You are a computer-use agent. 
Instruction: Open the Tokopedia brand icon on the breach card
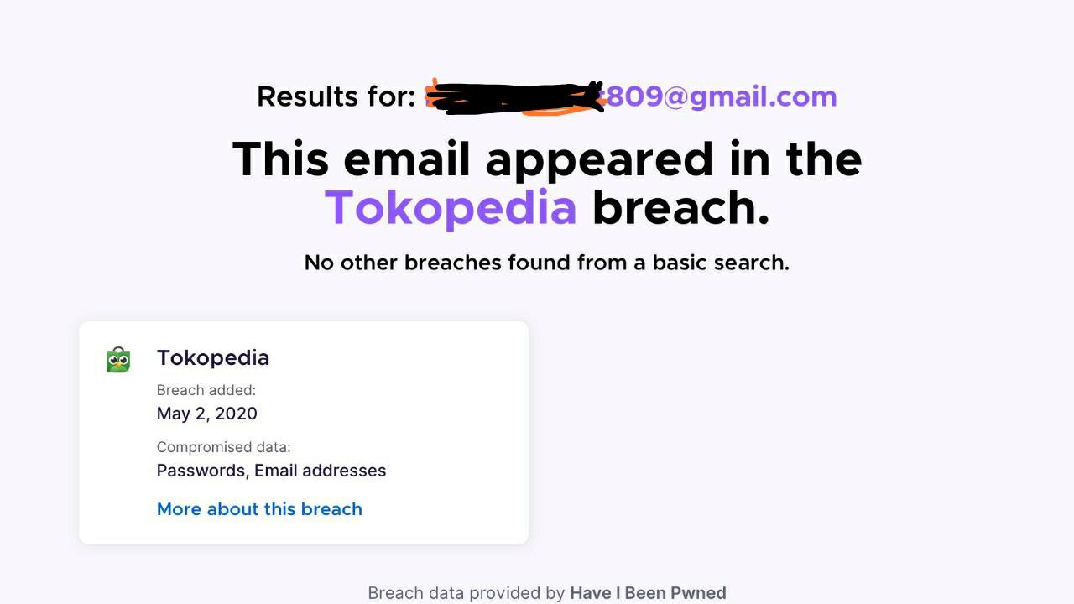pos(117,358)
